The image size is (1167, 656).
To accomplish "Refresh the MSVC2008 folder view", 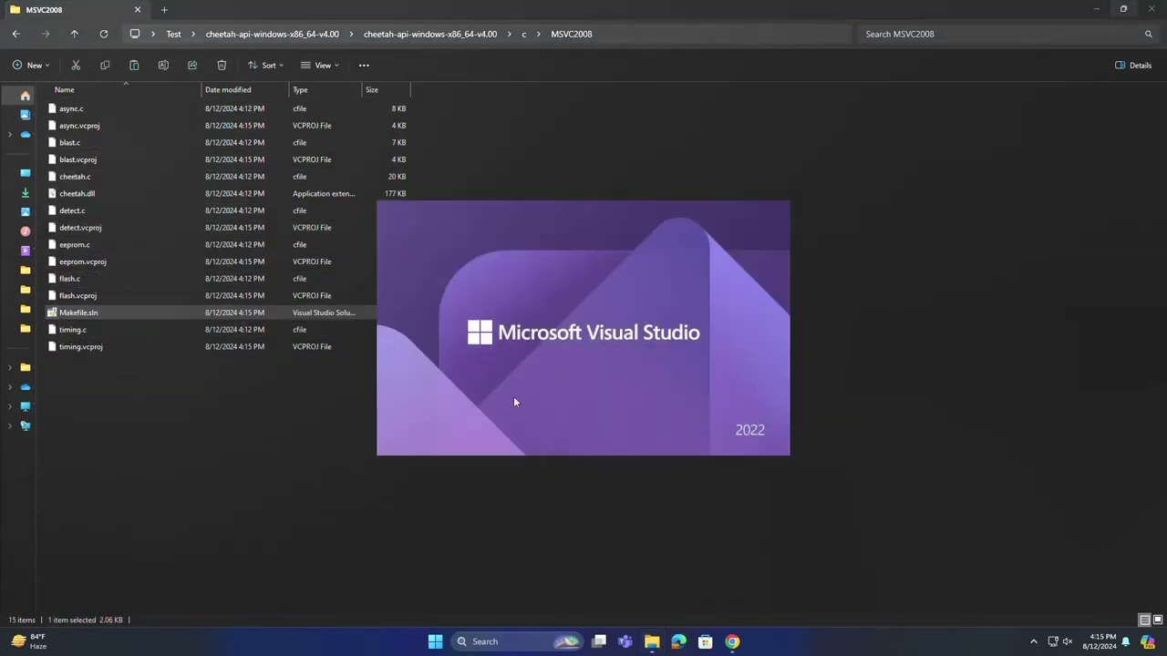I will tap(104, 34).
